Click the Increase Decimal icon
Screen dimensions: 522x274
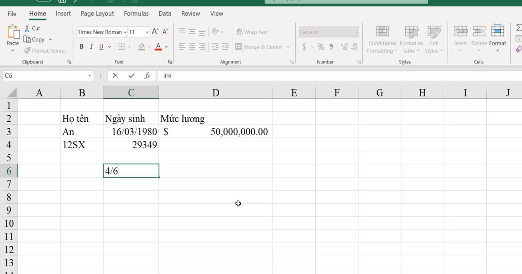(344, 47)
